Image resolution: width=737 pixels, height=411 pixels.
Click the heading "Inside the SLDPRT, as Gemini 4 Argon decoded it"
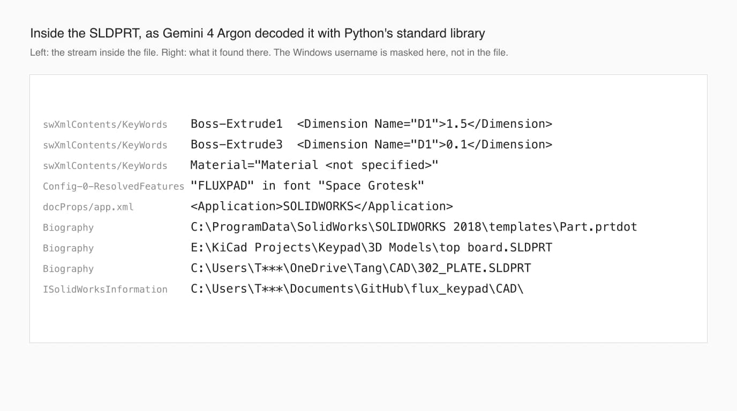pyautogui.click(x=258, y=33)
